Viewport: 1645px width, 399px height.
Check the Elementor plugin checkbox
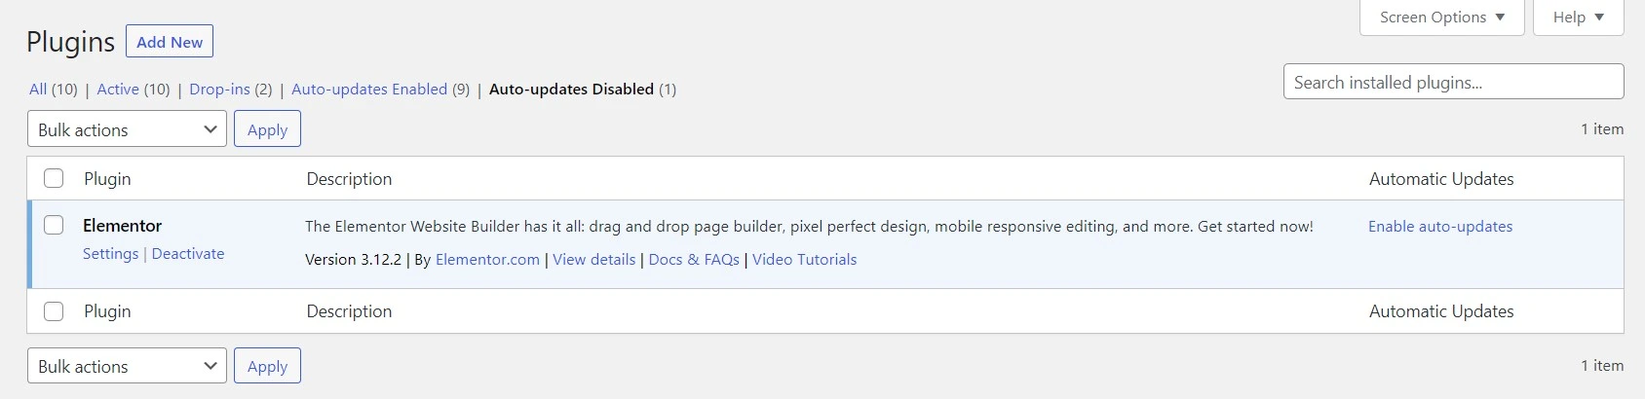(x=54, y=225)
